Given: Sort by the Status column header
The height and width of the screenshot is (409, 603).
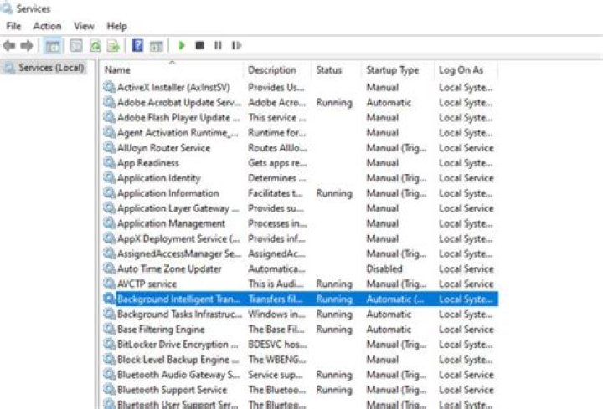Looking at the screenshot, I should tap(337, 70).
